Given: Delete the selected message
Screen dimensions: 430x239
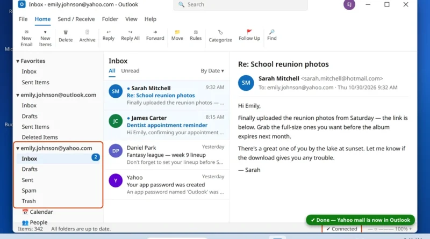Looking at the screenshot, I should point(66,37).
